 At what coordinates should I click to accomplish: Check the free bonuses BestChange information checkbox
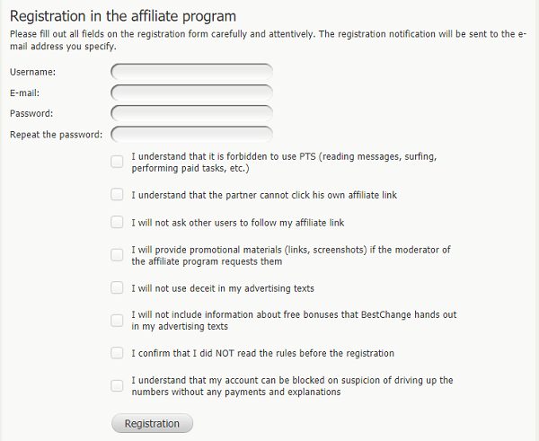(x=117, y=321)
